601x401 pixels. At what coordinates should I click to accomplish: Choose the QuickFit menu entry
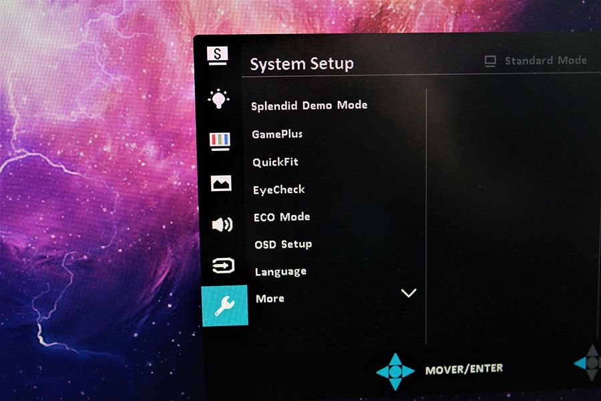point(275,162)
